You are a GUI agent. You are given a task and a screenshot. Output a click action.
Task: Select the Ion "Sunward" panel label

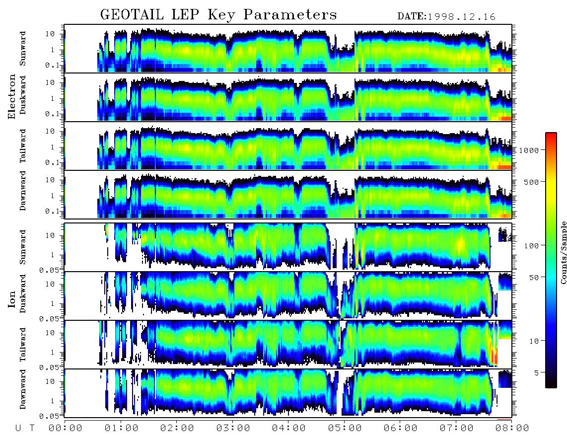(x=23, y=247)
